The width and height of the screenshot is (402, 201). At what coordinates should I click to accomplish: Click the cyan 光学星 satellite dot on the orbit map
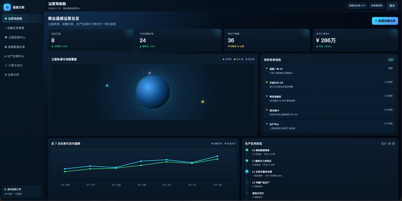coord(107,85)
